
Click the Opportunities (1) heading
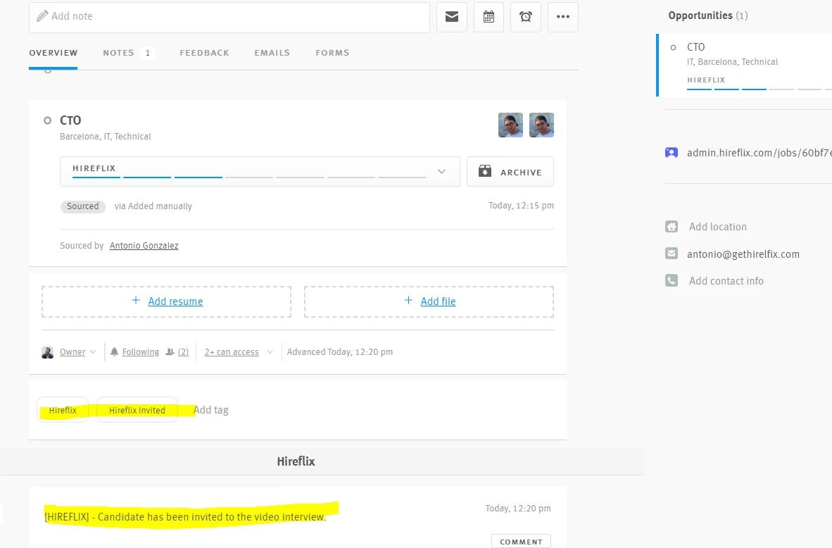[x=708, y=15]
